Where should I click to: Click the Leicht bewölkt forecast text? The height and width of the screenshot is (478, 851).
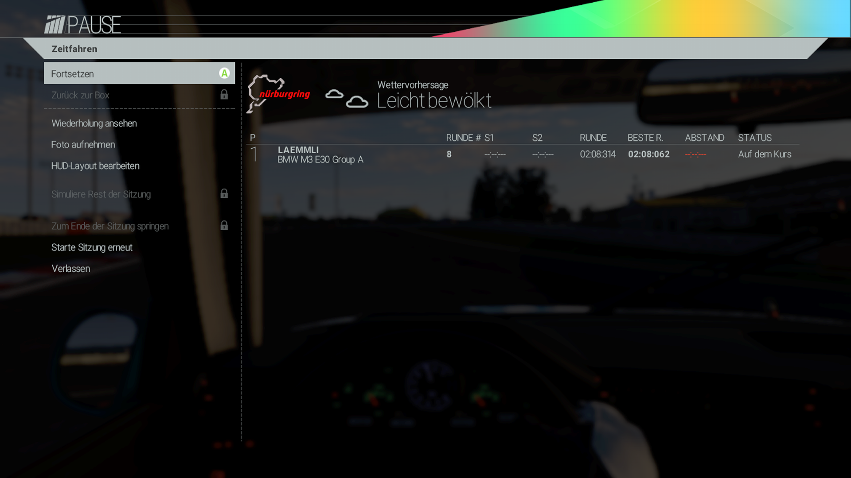coord(434,101)
